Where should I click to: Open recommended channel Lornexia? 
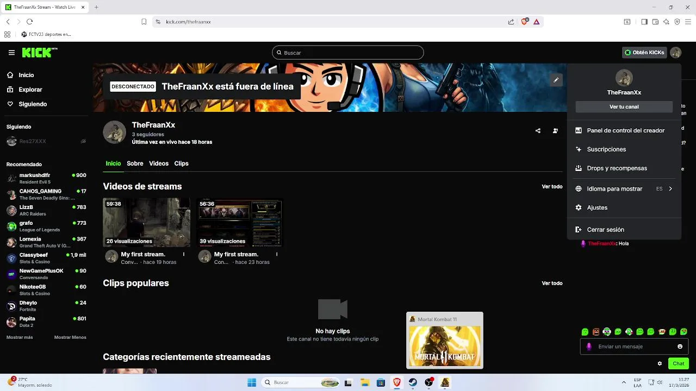(46, 242)
